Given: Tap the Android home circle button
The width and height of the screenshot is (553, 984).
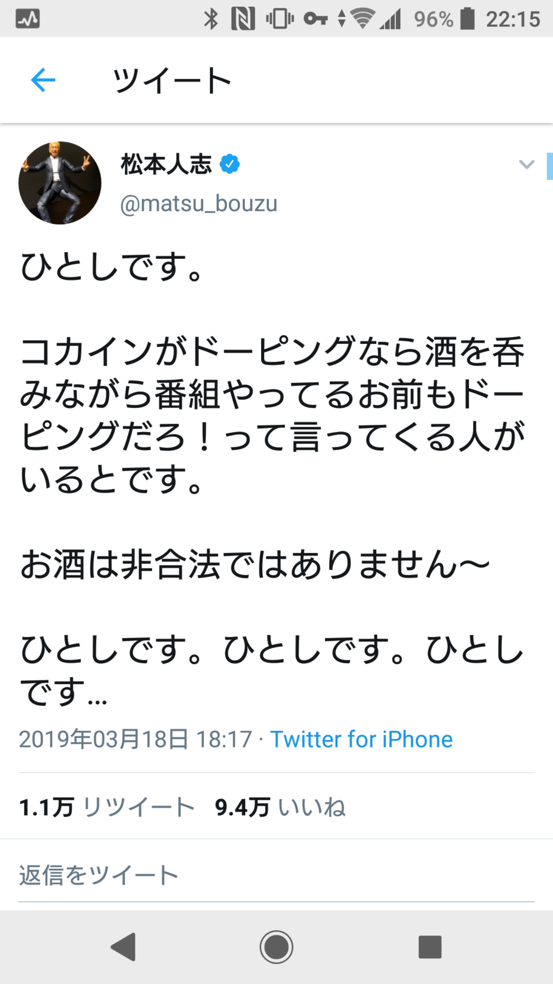Looking at the screenshot, I should click(276, 947).
